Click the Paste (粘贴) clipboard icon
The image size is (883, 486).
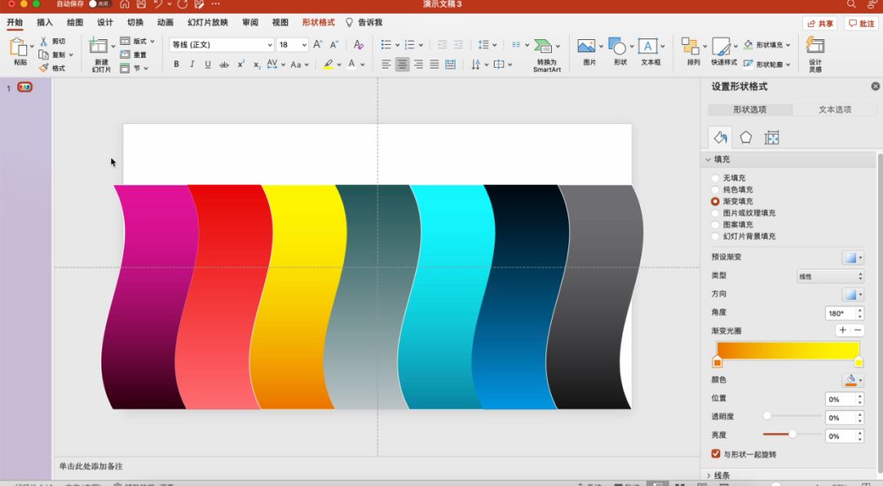[19, 47]
